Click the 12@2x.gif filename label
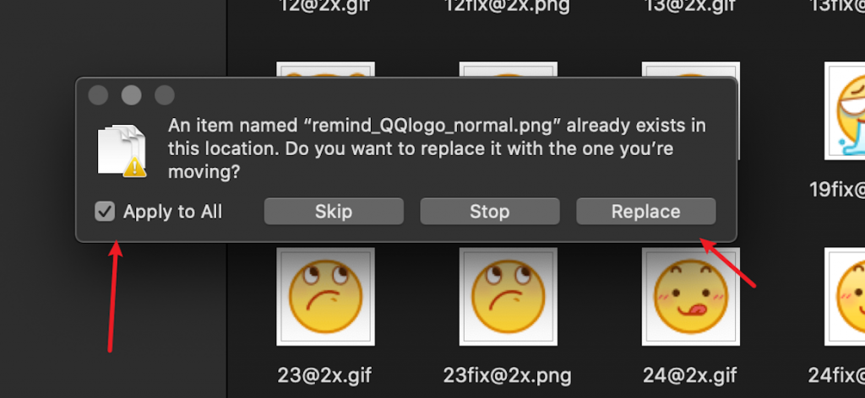 pyautogui.click(x=325, y=6)
